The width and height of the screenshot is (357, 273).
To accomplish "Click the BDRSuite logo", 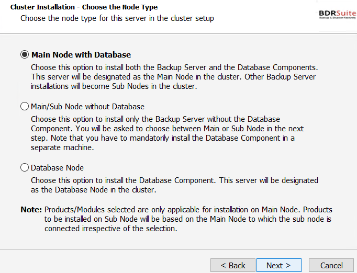I will coord(338,13).
